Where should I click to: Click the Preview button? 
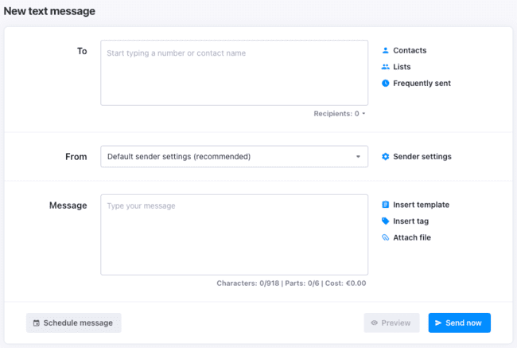click(x=391, y=323)
